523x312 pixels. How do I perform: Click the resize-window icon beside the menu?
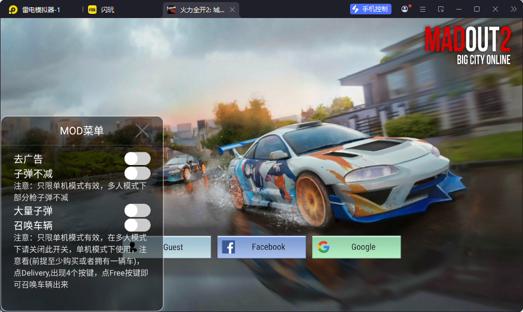point(441,10)
